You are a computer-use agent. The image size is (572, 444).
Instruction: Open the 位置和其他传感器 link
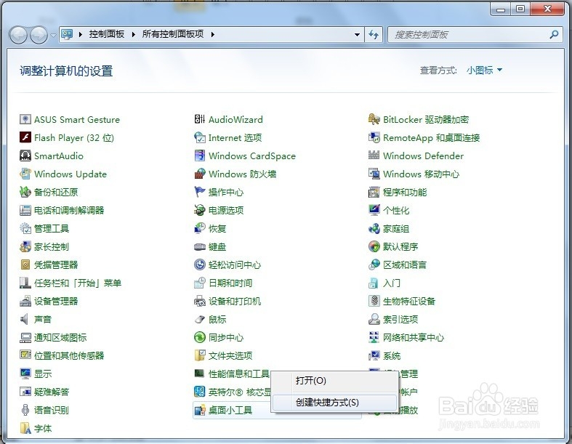(x=69, y=356)
